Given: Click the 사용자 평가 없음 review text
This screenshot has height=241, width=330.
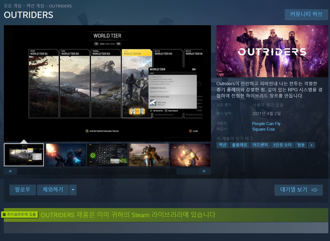Looking at the screenshot, I should (268, 105).
